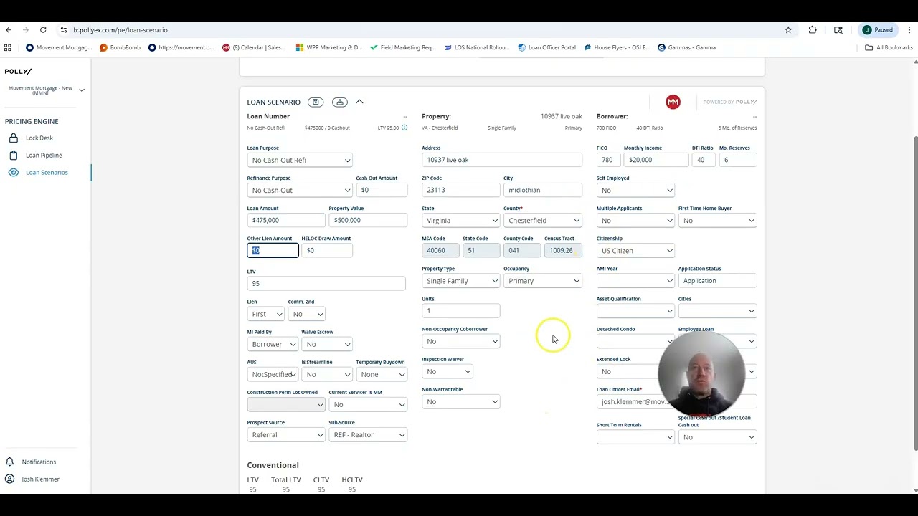Open the Chrome menu three dots

(909, 30)
